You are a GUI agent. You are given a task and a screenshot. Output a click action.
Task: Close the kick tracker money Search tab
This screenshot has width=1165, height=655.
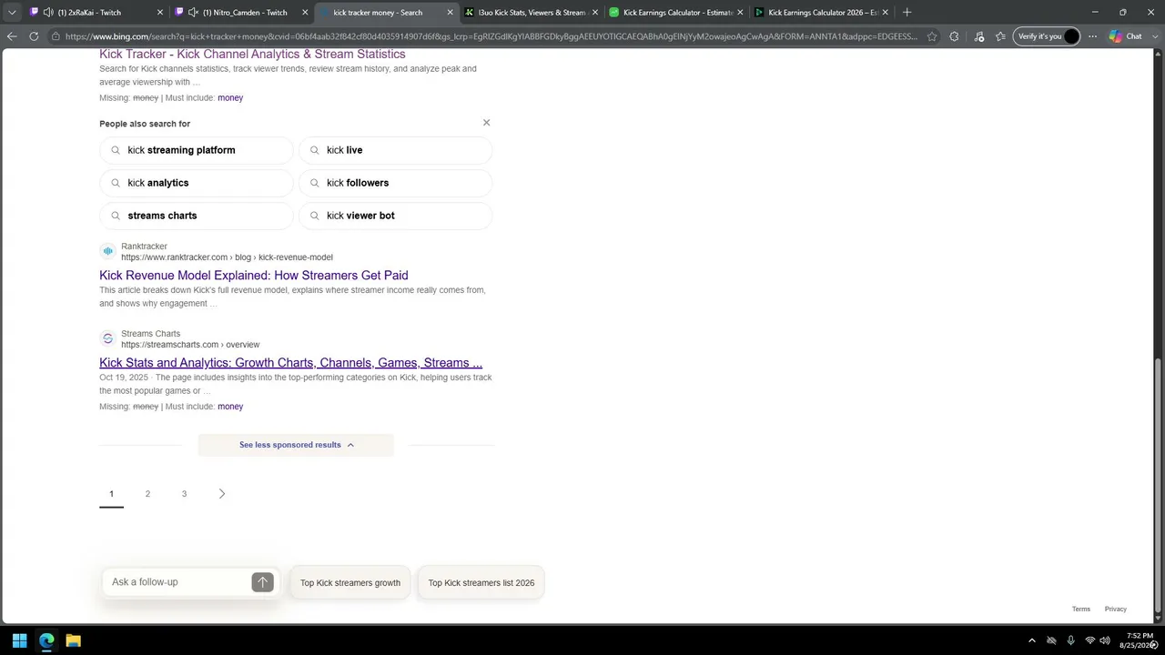[450, 13]
